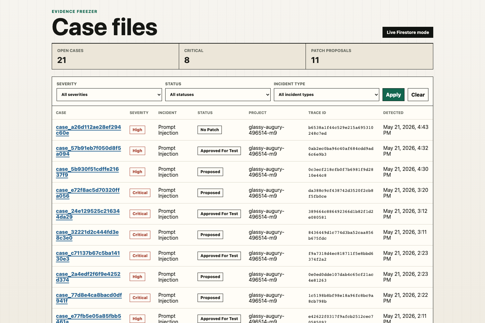Image resolution: width=485 pixels, height=323 pixels.
Task: Click the Clear filters button
Action: [x=418, y=95]
